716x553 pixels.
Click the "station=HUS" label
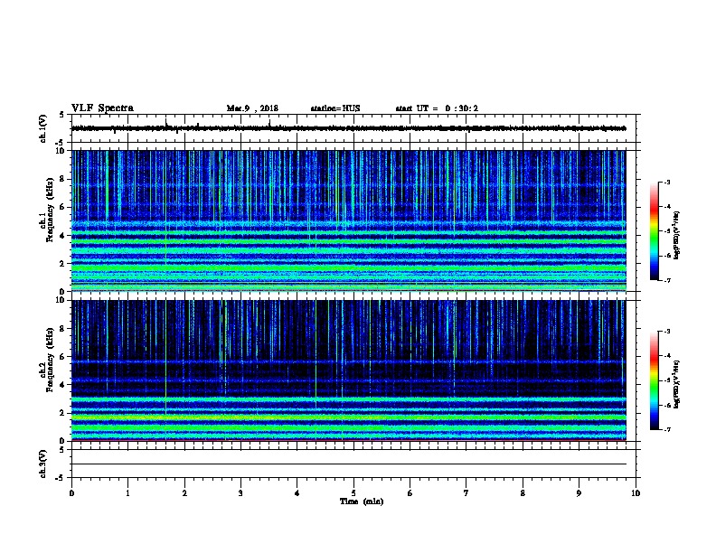[x=335, y=108]
